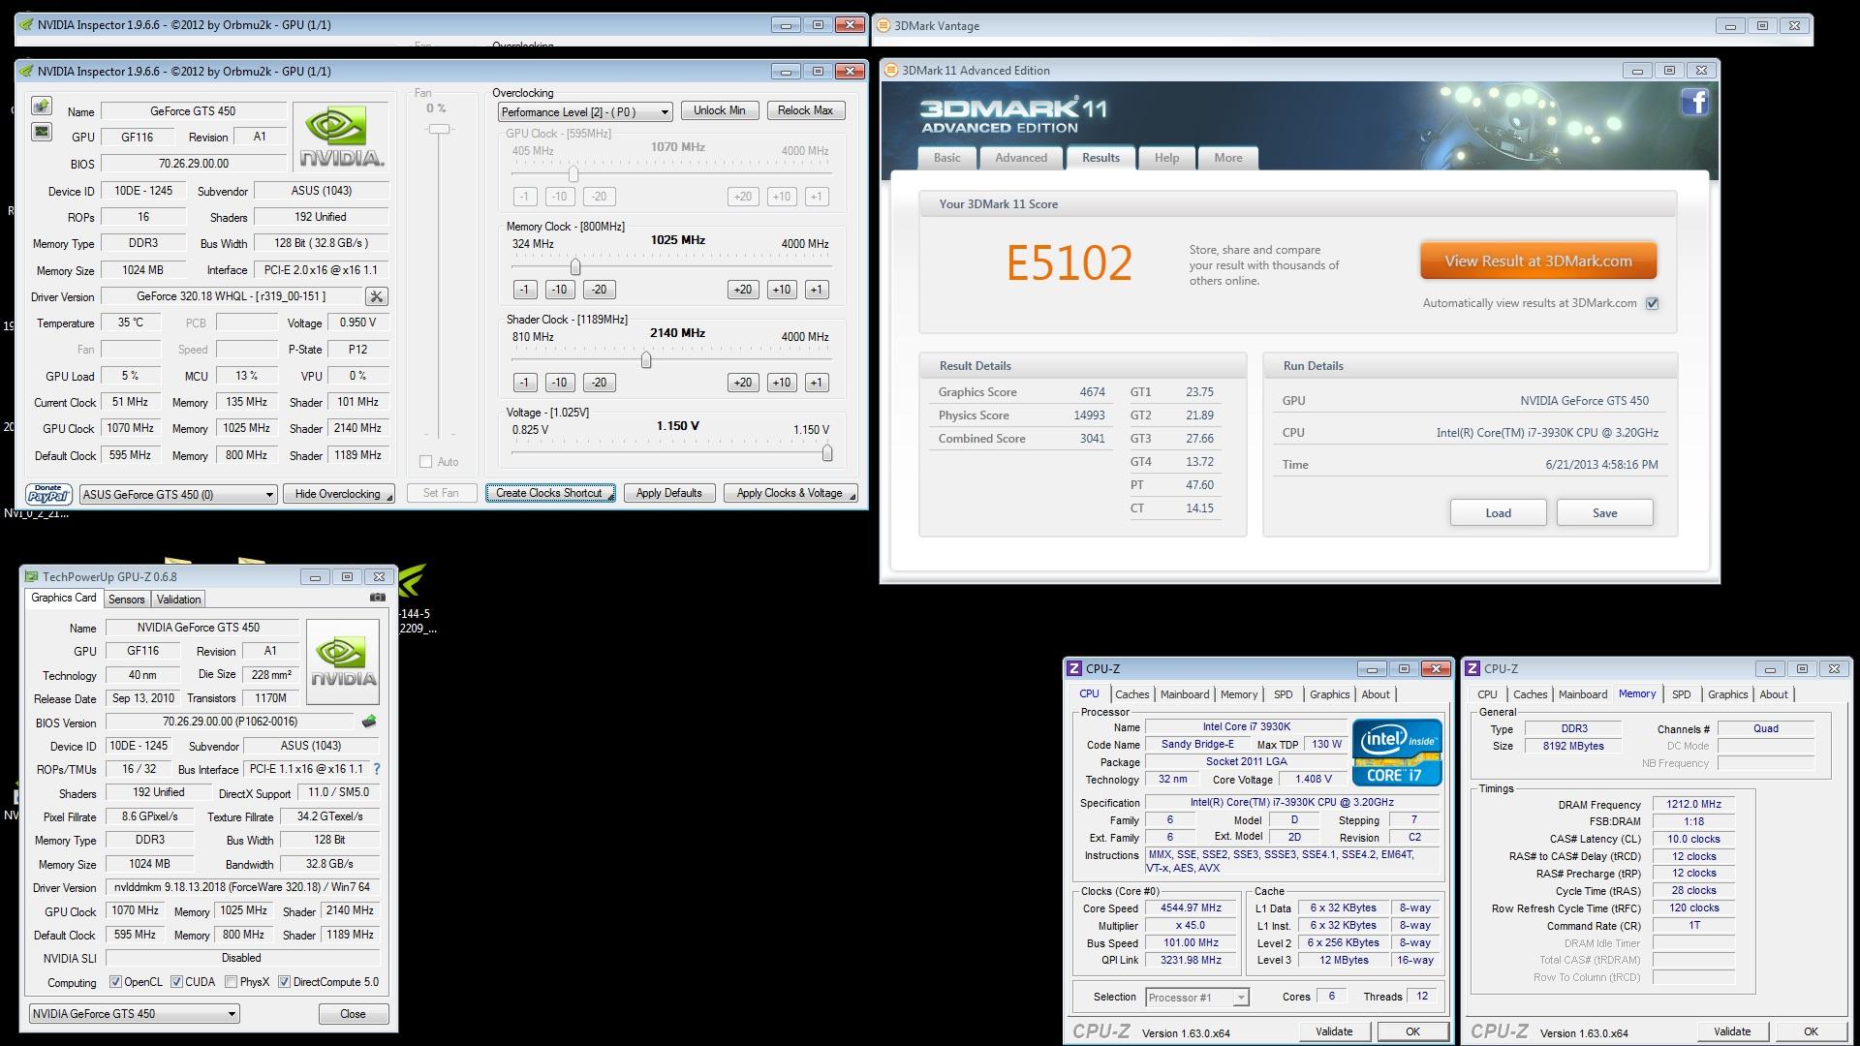This screenshot has height=1046, width=1860.
Task: Switch to the Advanced tab in 3DMark 11
Action: pos(1021,158)
